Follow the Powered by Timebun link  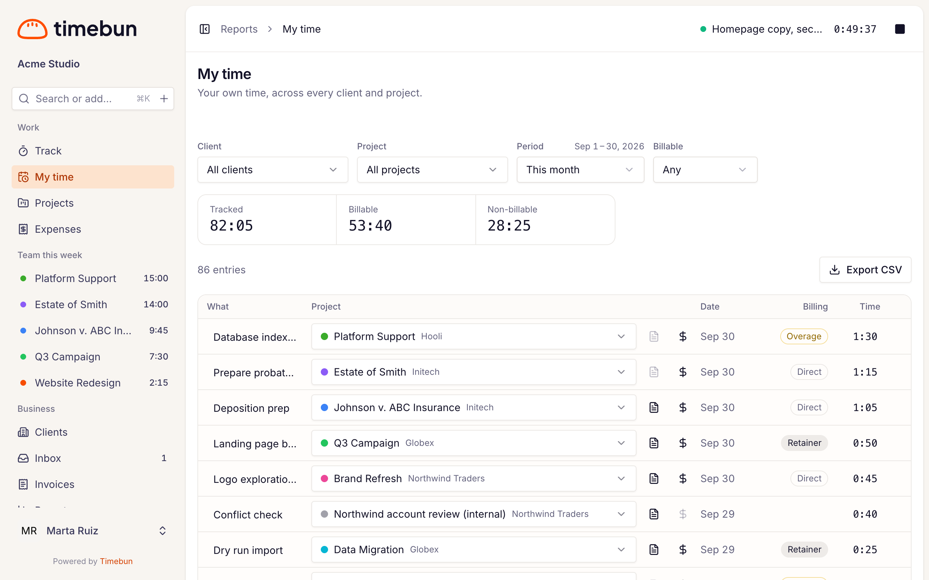[116, 561]
